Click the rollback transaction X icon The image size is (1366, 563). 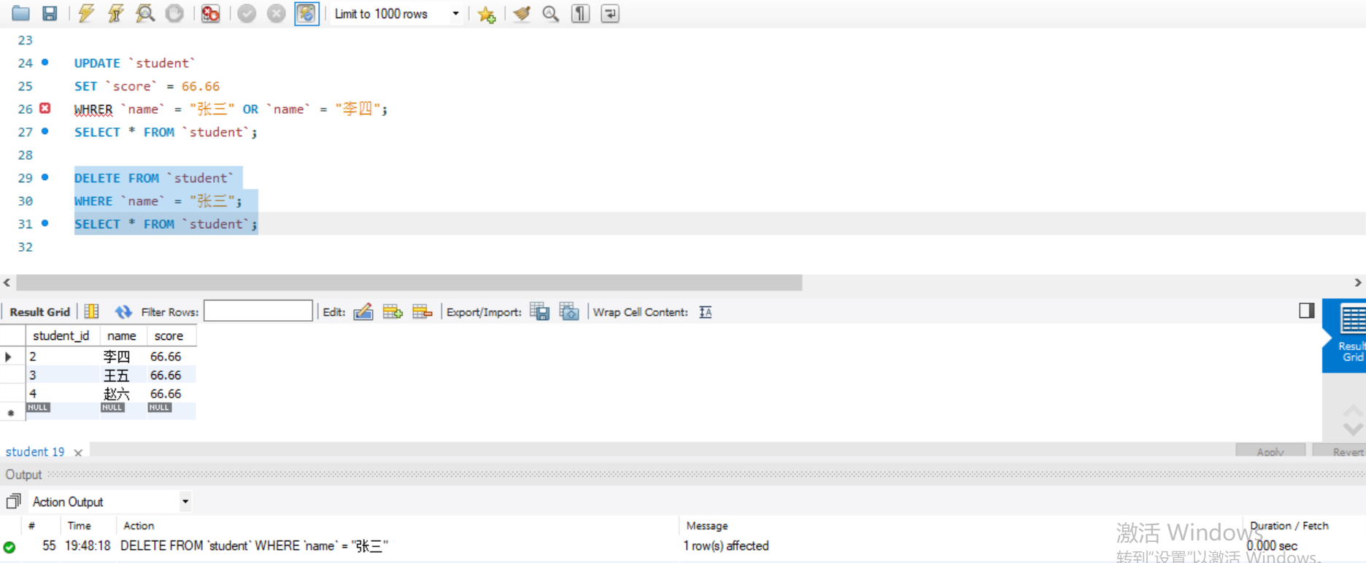(x=276, y=13)
